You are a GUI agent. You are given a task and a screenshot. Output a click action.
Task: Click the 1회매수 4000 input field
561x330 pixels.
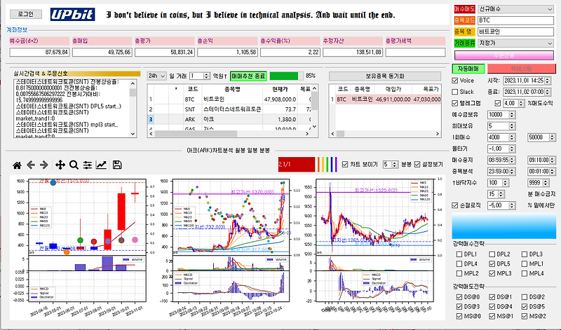pyautogui.click(x=498, y=137)
